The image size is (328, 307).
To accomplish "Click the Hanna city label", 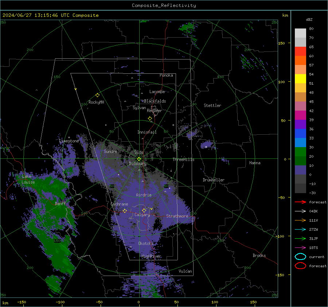I will (x=255, y=163).
